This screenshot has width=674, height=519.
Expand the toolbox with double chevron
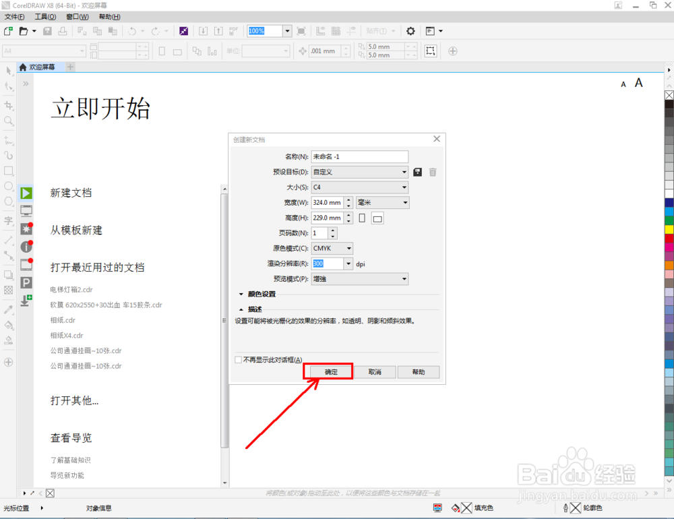coord(26,84)
